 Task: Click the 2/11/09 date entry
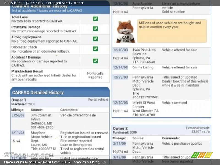point(119,144)
